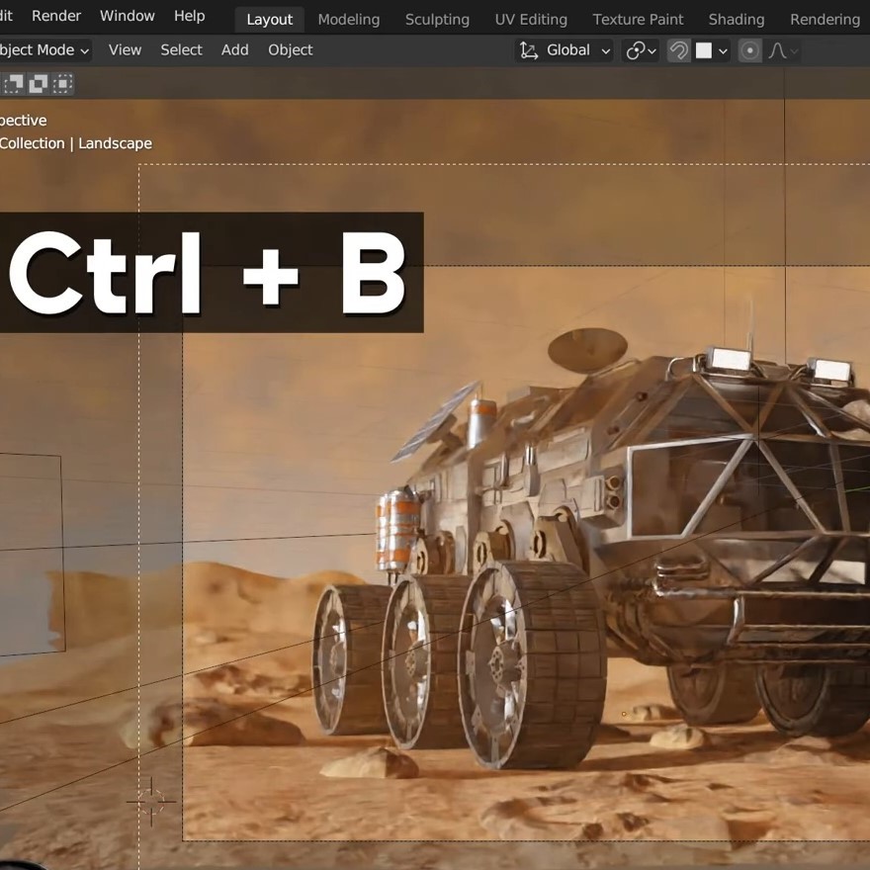Click the Subtract selection mode icon
Screen dimensions: 870x870
pyautogui.click(x=60, y=84)
